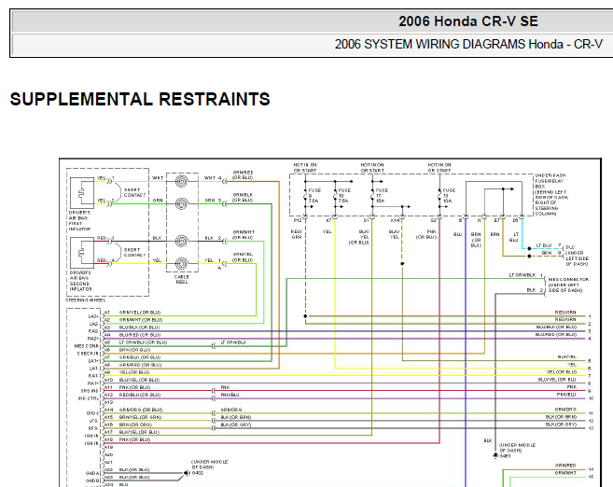
Task: Click the PNK/BLU label after the A12 connector
Action: click(x=230, y=395)
